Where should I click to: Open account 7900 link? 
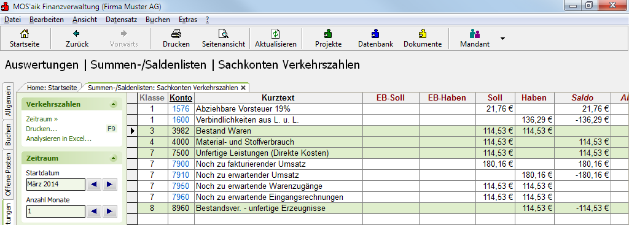181,164
